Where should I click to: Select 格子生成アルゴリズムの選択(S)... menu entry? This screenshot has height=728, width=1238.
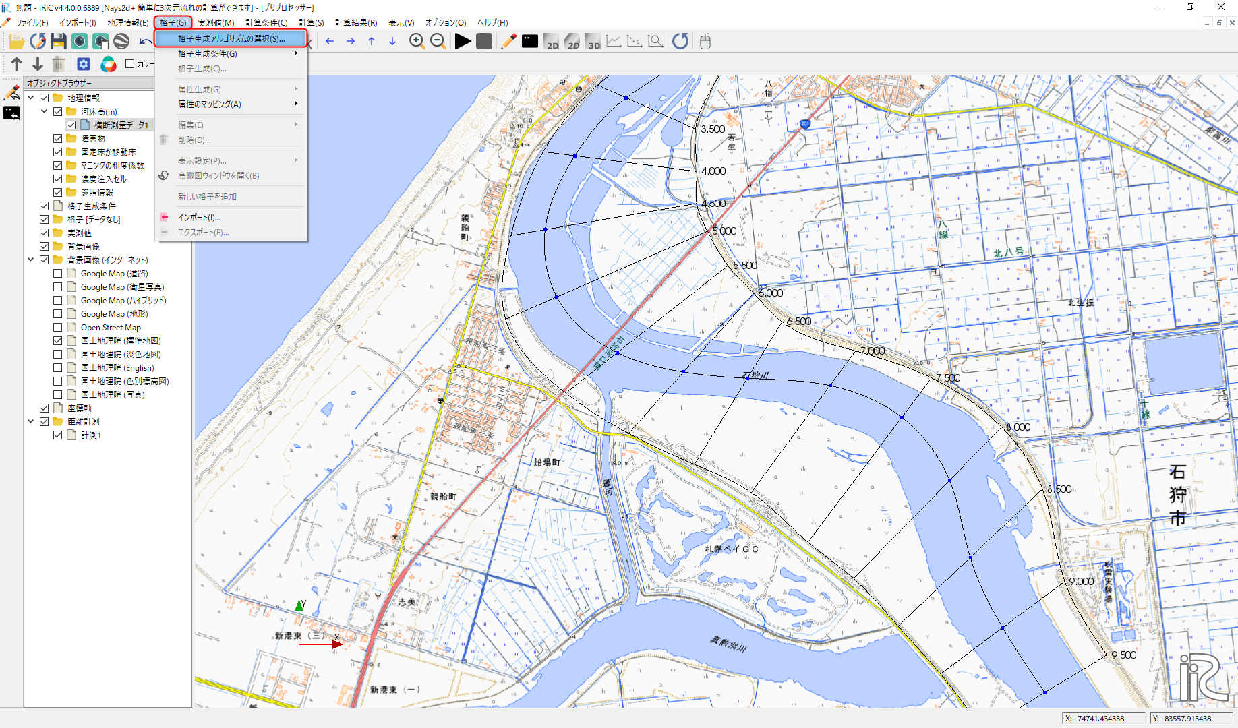point(231,38)
